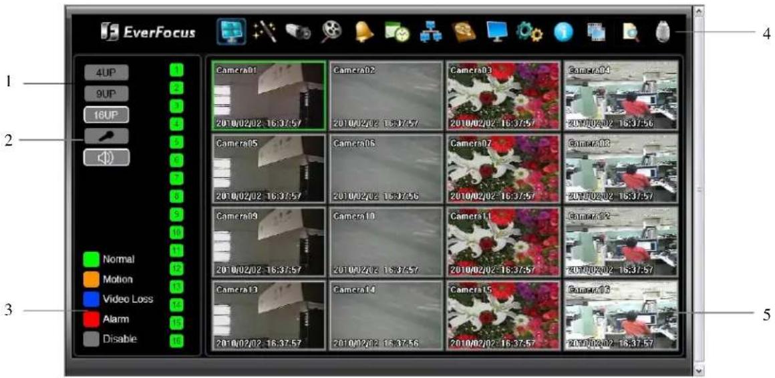The image size is (775, 378).
Task: Toggle the speaker audio button
Action: point(106,157)
